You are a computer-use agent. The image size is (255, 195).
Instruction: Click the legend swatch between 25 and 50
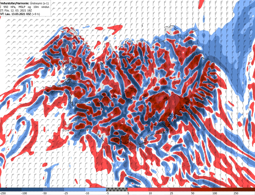click(181, 189)
